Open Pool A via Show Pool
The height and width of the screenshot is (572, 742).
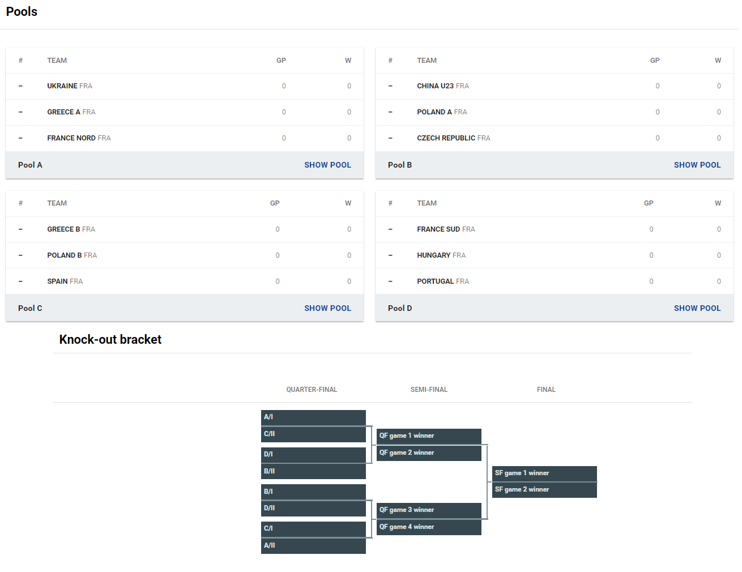click(x=327, y=165)
